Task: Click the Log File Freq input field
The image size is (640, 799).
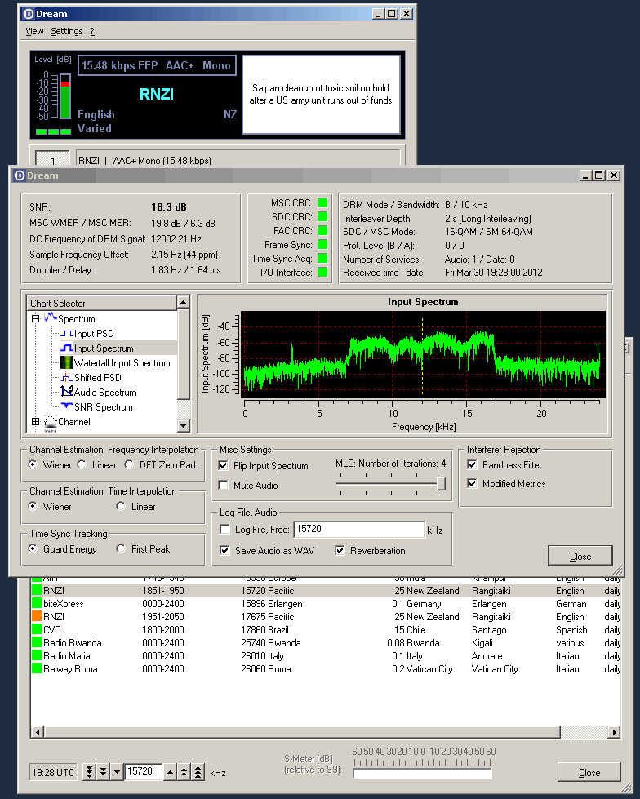Action: (358, 530)
